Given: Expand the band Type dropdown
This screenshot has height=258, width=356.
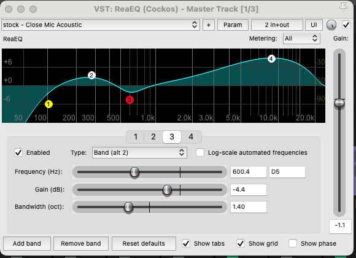Looking at the screenshot, I should coord(139,152).
